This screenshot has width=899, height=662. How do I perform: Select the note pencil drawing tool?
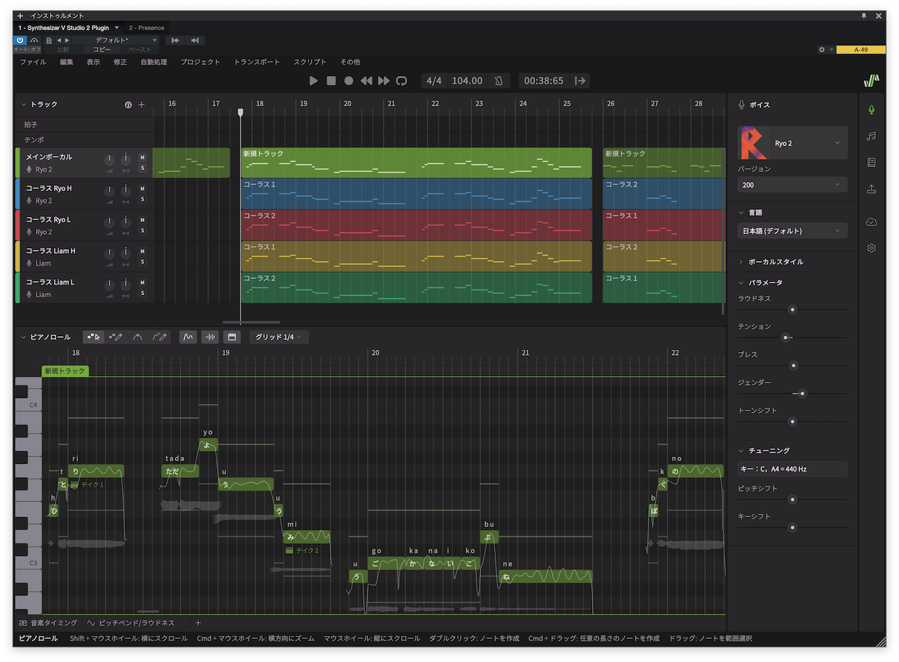(x=116, y=337)
